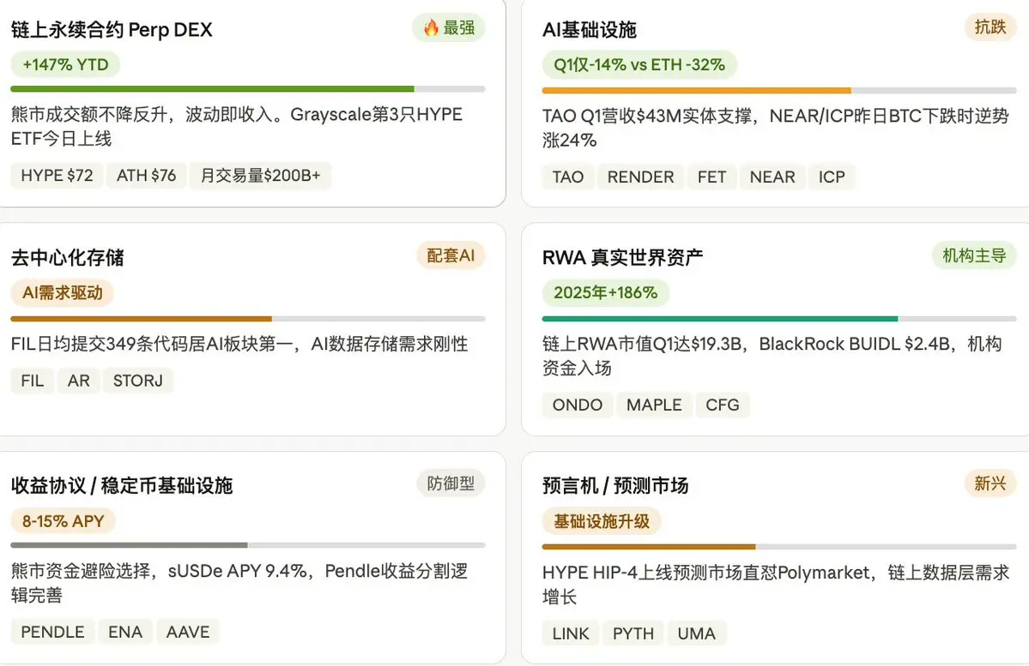Open the RWA 真实世界资产 card title
This screenshot has height=666, width=1029.
point(622,258)
